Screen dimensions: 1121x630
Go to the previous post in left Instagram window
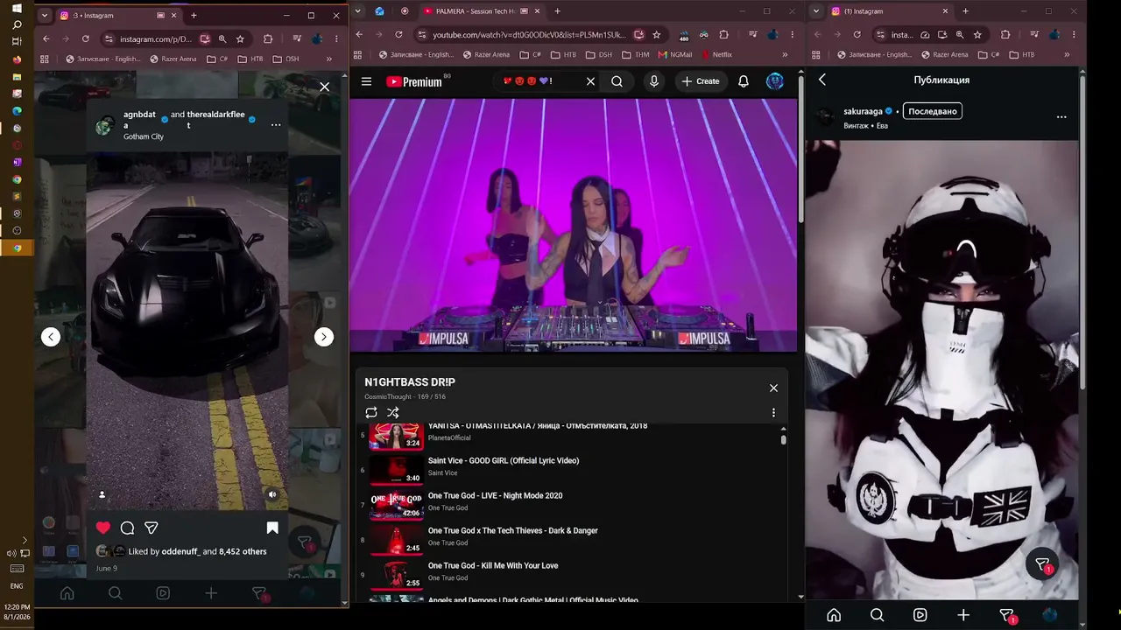click(51, 337)
